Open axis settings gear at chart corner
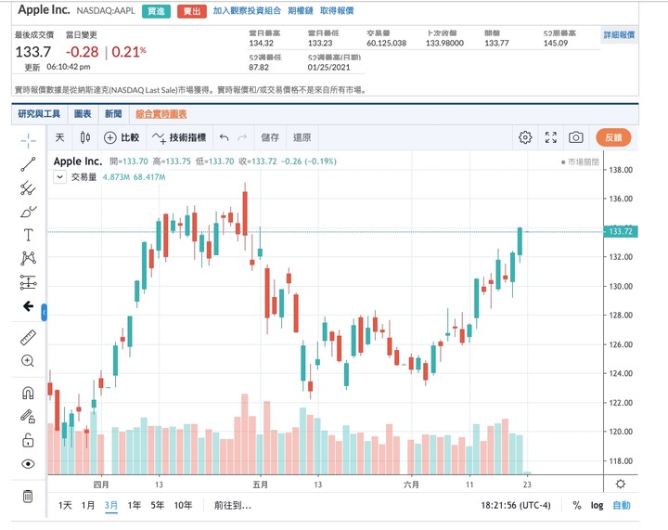The height and width of the screenshot is (530, 668). pyautogui.click(x=621, y=484)
